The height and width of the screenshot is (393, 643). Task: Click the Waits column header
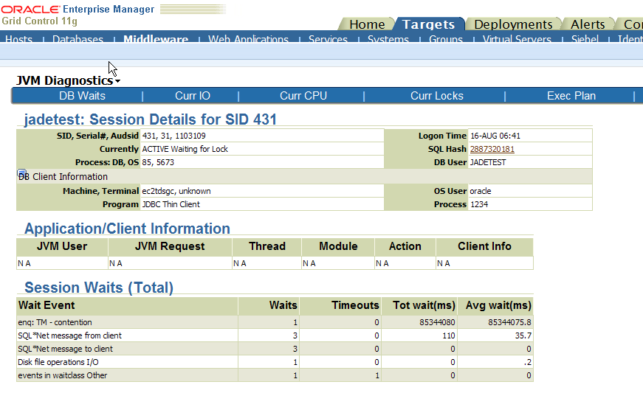click(269, 305)
